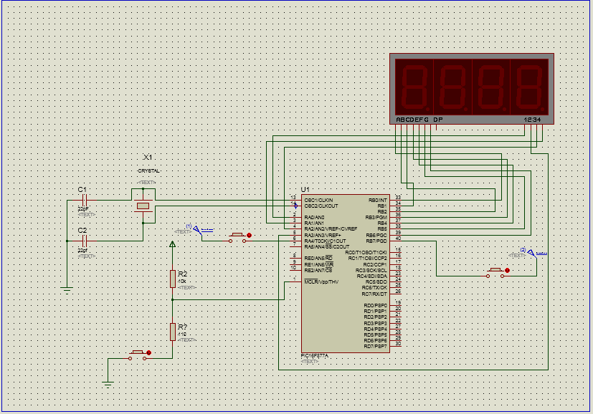Click the RA0/AN0 pin label
593x414 pixels.
314,218
